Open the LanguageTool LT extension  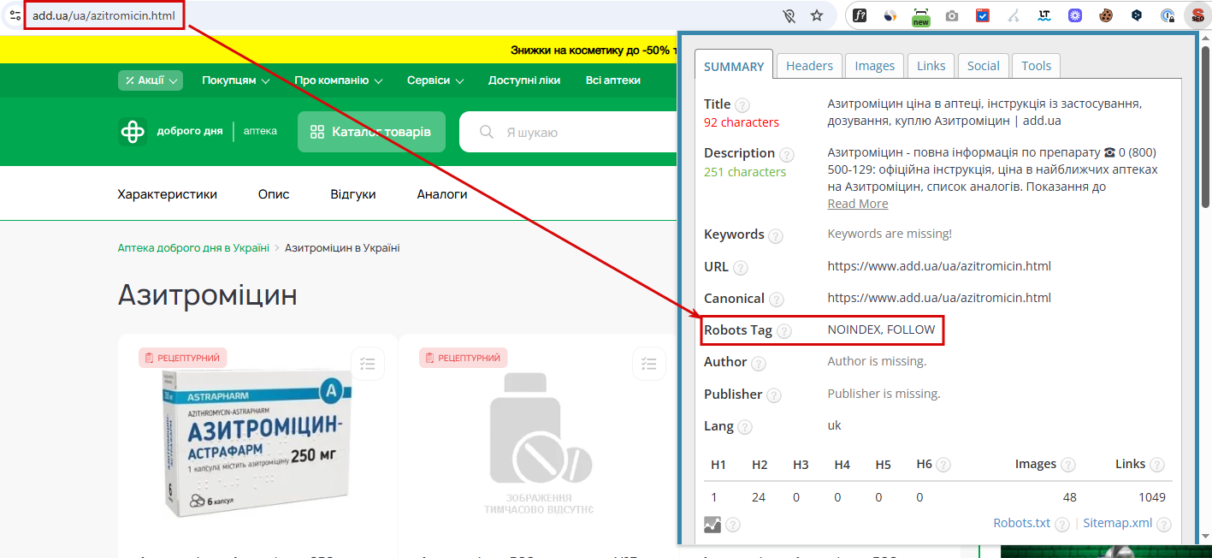click(1044, 15)
